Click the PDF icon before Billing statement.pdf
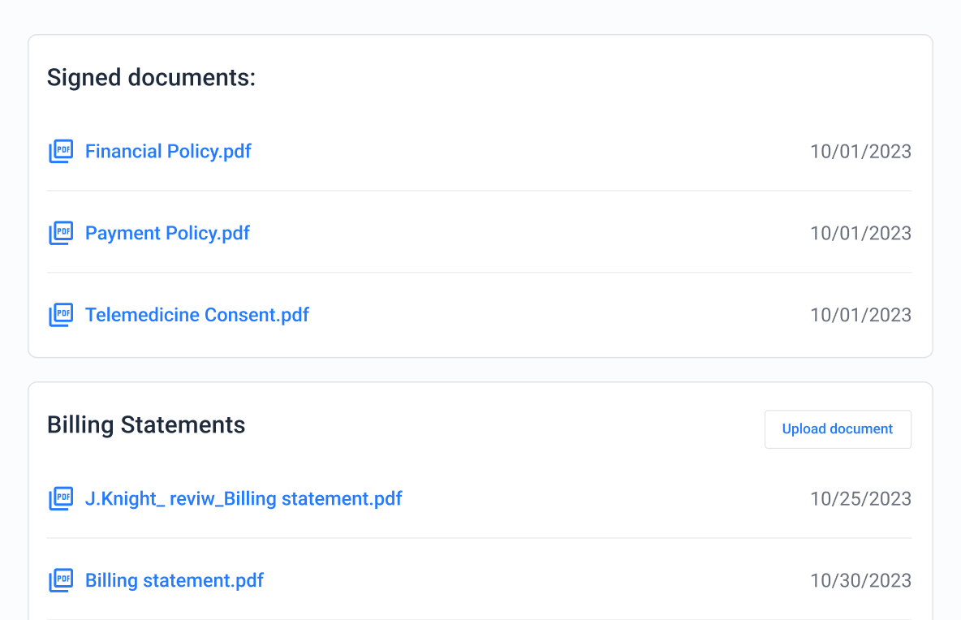 click(x=61, y=581)
